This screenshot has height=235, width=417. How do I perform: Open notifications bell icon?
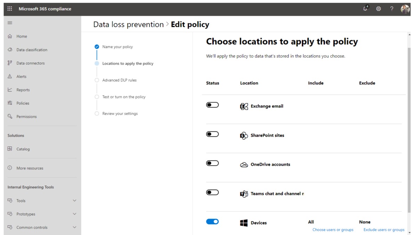click(x=366, y=9)
